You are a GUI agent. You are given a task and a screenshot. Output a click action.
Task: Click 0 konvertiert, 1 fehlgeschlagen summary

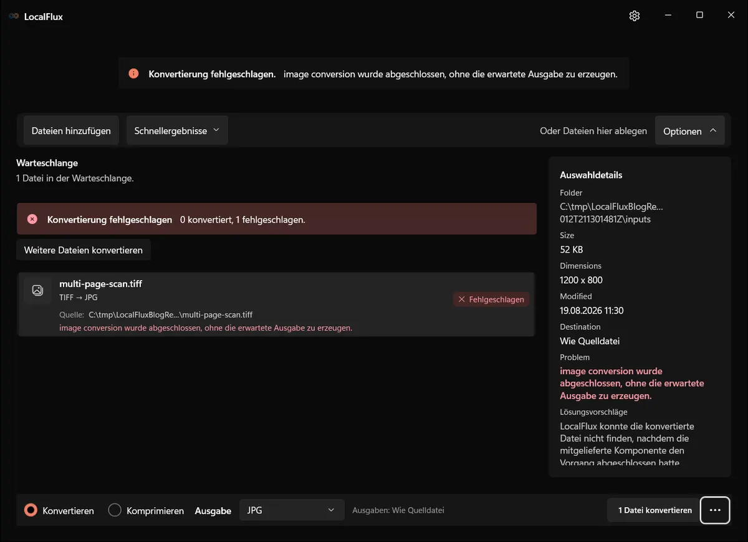coord(242,220)
